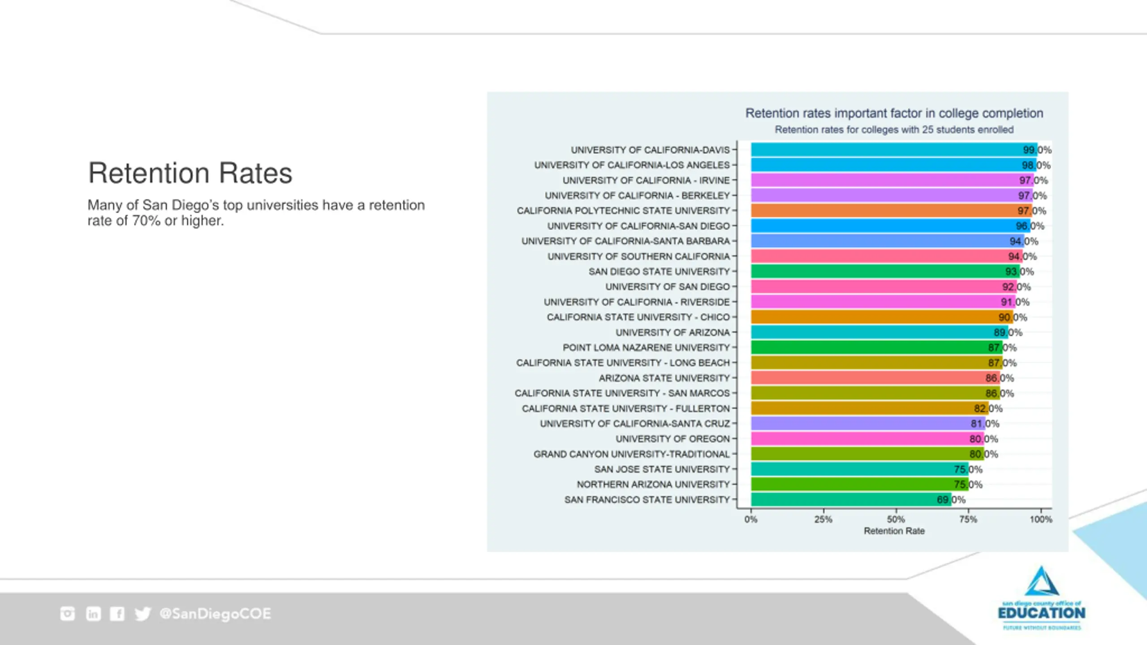The height and width of the screenshot is (645, 1147).
Task: Click the CALIFORNIA STATE UNIVERSITY - SAN MARCOS label
Action: click(x=622, y=393)
